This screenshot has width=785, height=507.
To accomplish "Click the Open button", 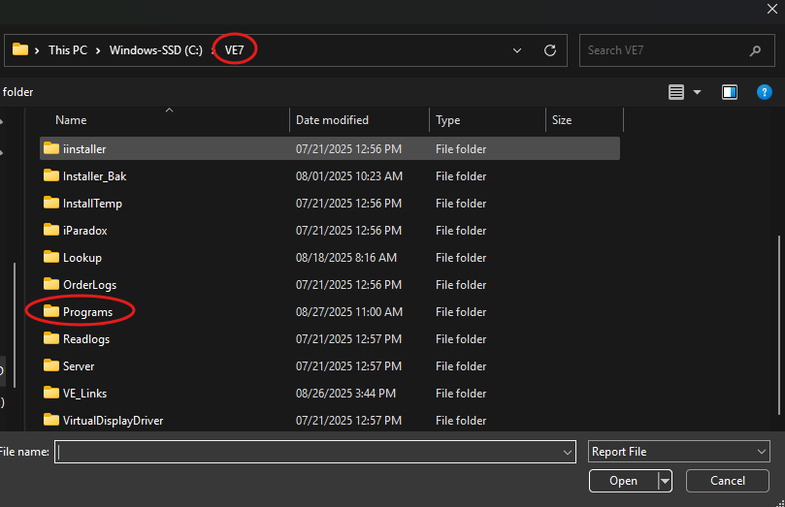I will point(623,481).
